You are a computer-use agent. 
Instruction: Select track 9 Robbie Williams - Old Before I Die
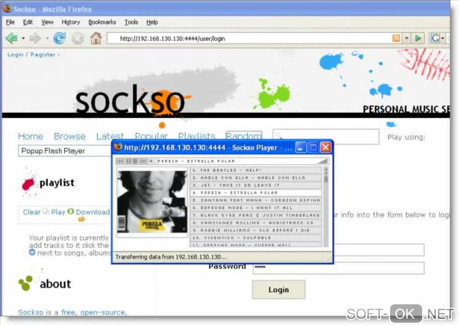pos(256,230)
